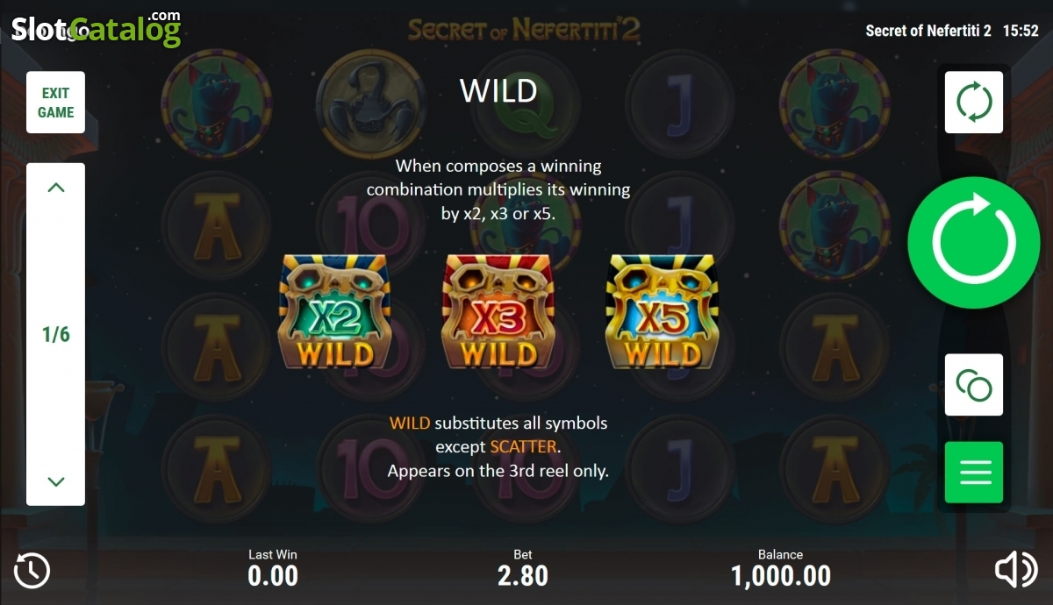Image resolution: width=1053 pixels, height=605 pixels.
Task: Click the WILD heading
Action: (x=498, y=90)
